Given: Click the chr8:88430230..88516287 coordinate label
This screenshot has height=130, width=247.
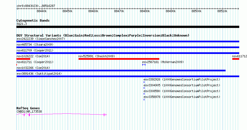Looking at the screenshot, I should (36, 6).
